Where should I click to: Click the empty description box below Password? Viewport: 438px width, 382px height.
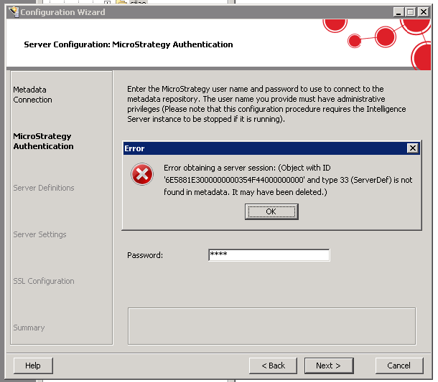(x=272, y=326)
